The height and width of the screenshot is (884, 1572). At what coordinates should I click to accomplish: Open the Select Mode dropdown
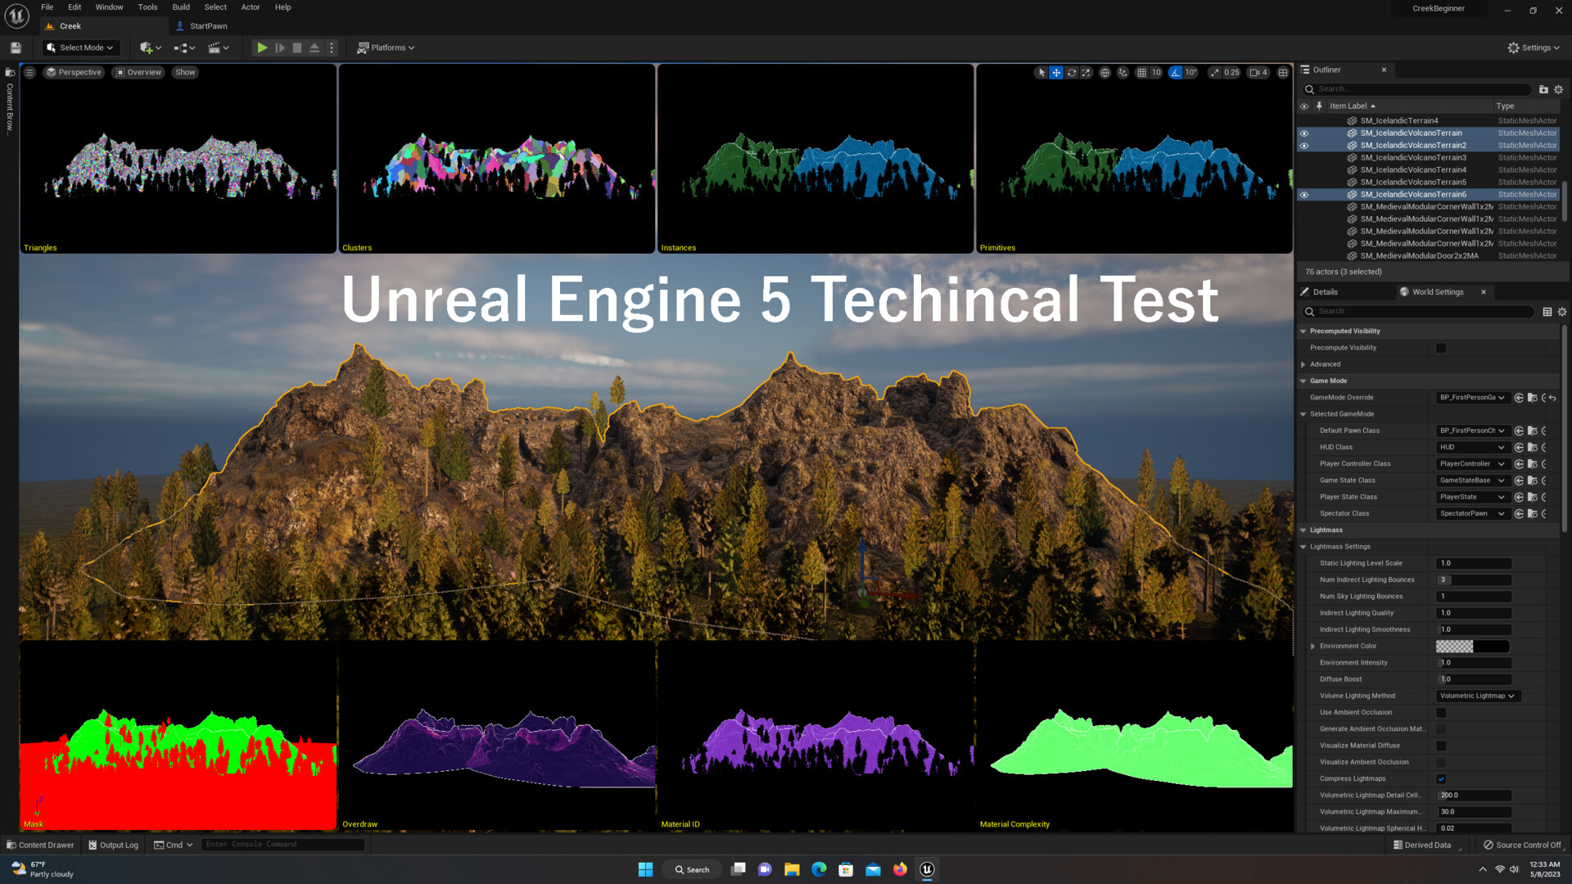click(80, 47)
